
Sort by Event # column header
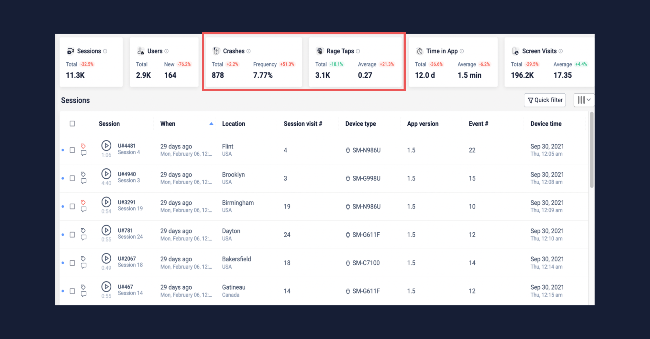pos(478,124)
